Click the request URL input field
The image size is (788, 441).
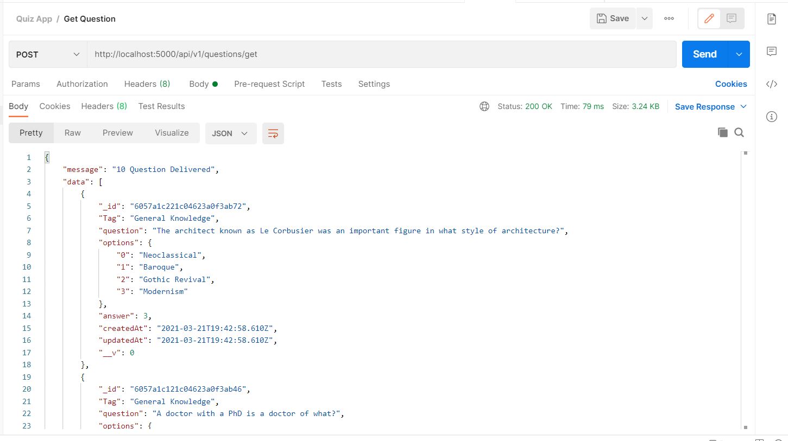pyautogui.click(x=382, y=54)
